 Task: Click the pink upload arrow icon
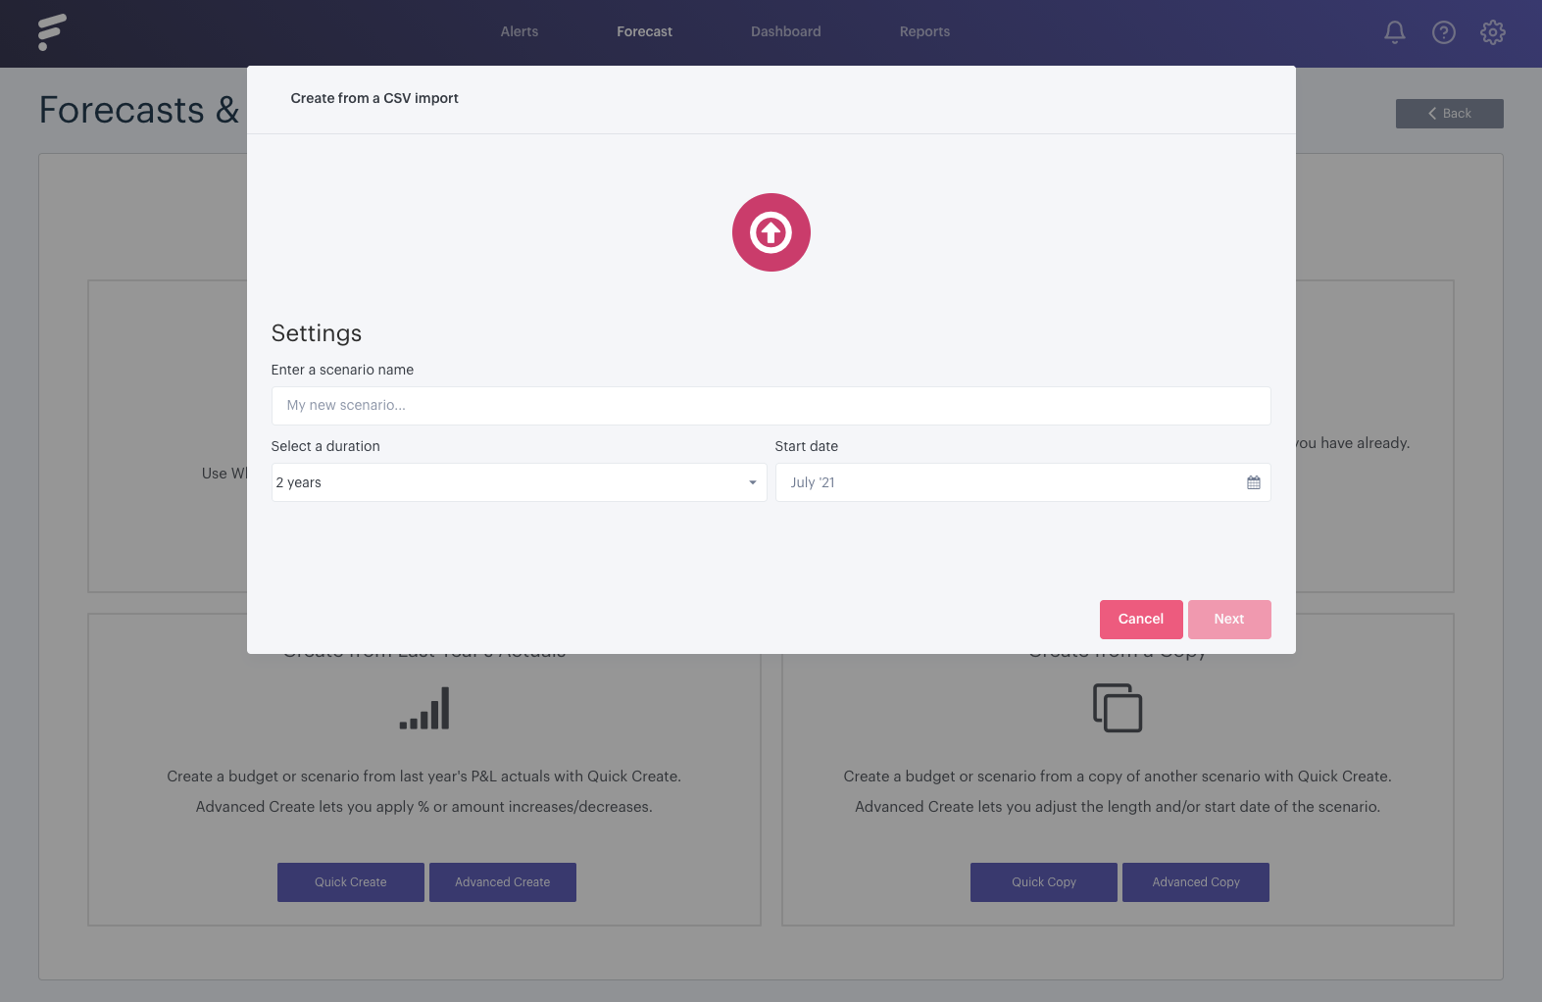coord(771,232)
